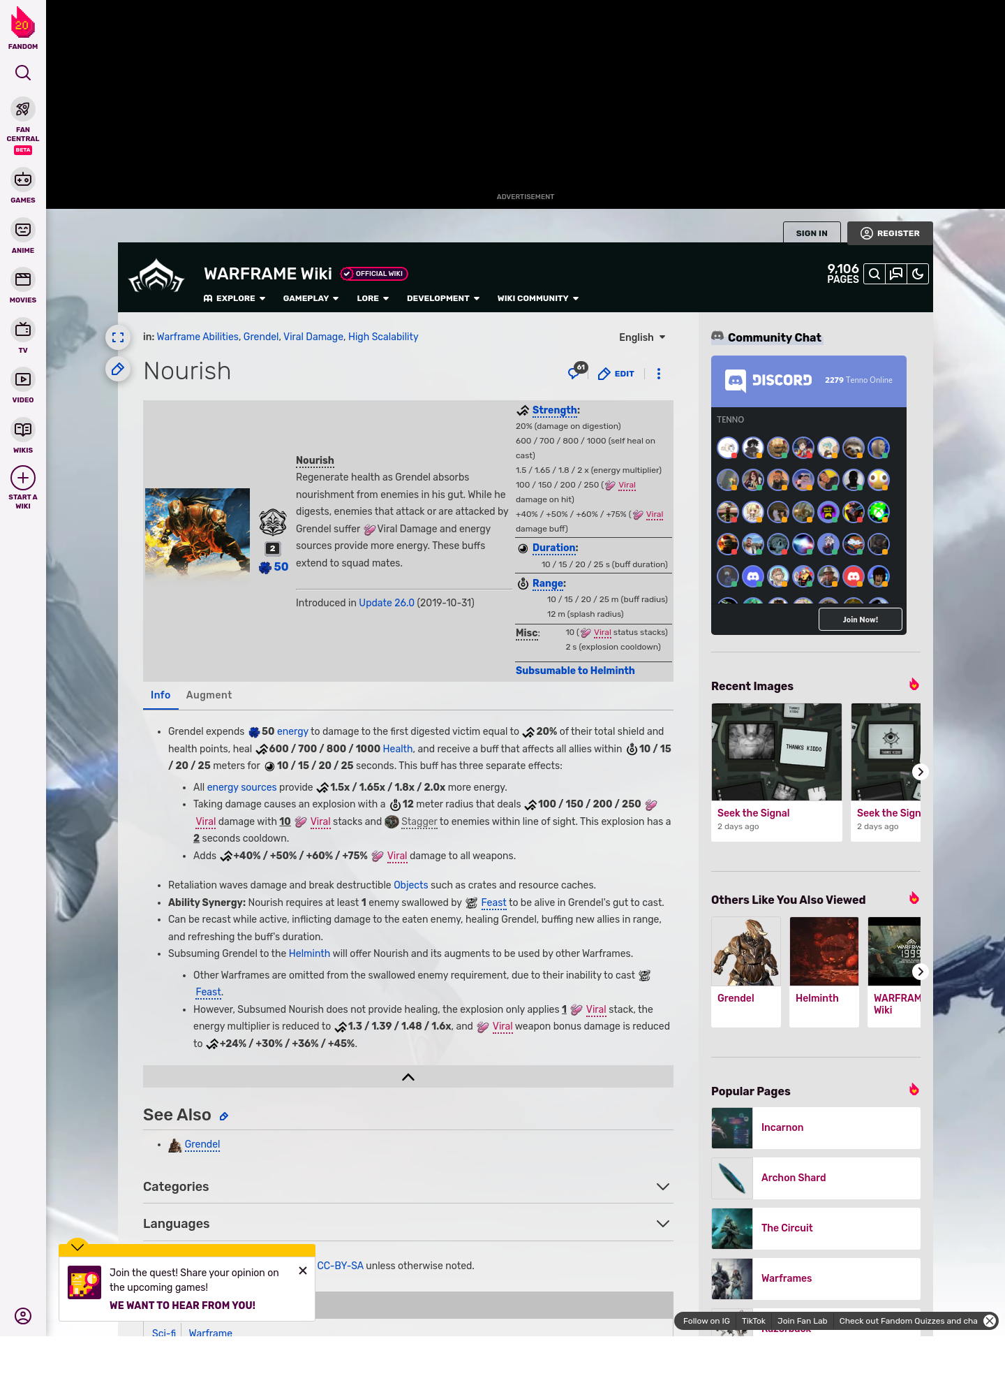Open the TV sidebar icon
The height and width of the screenshot is (1397, 1005).
(23, 329)
